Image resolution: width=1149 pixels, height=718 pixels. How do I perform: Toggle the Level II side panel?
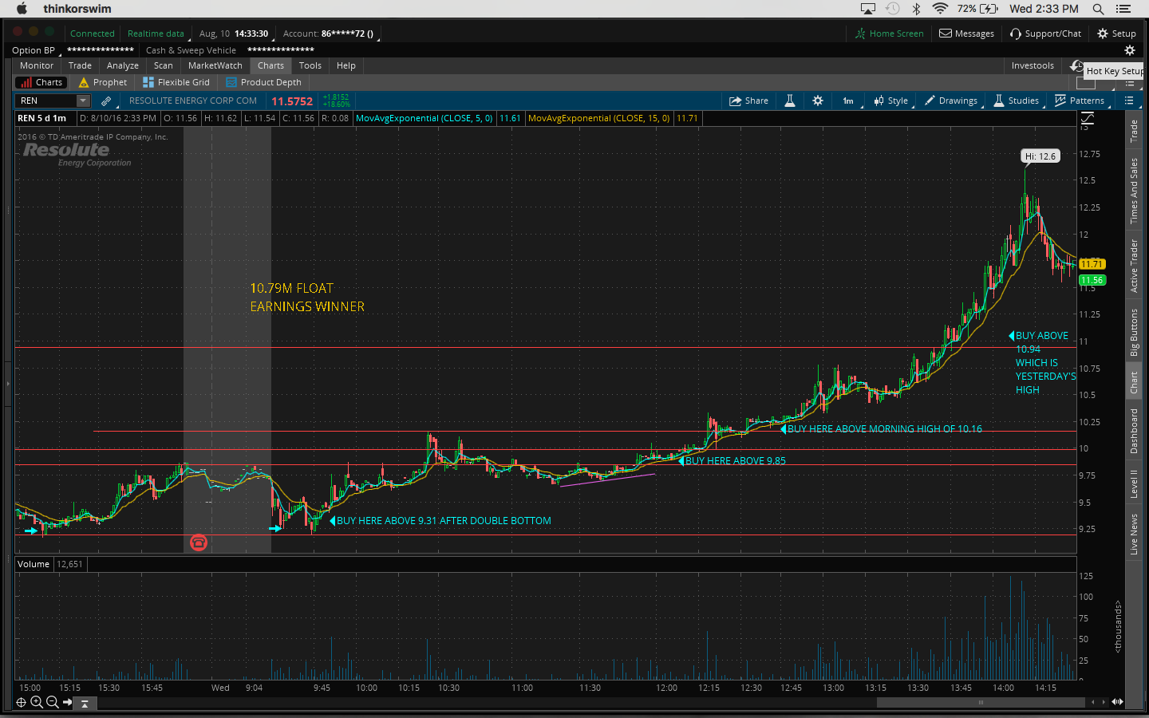point(1134,483)
